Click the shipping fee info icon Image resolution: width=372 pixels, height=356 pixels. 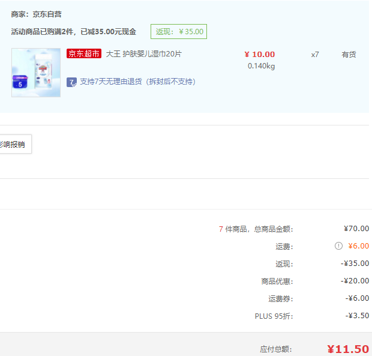[x=338, y=246]
